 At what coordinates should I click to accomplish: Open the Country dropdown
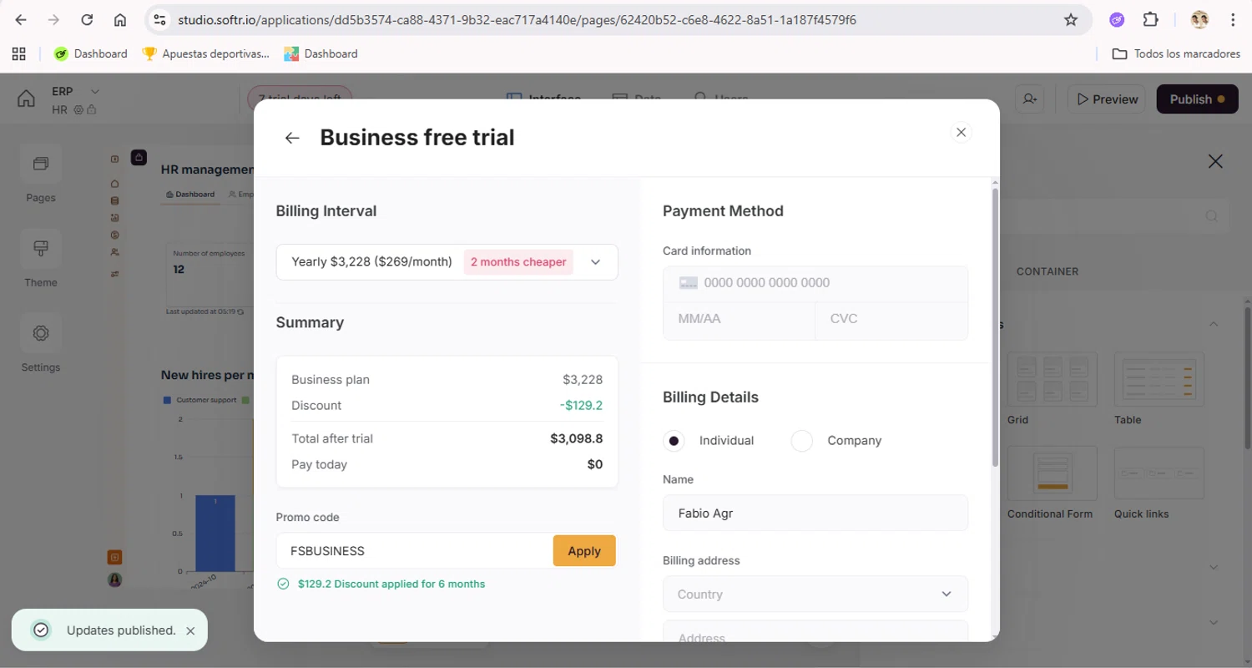coord(815,595)
